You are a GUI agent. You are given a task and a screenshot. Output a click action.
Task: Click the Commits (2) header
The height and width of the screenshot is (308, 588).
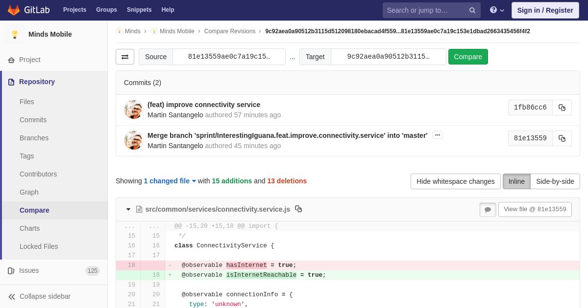(143, 83)
